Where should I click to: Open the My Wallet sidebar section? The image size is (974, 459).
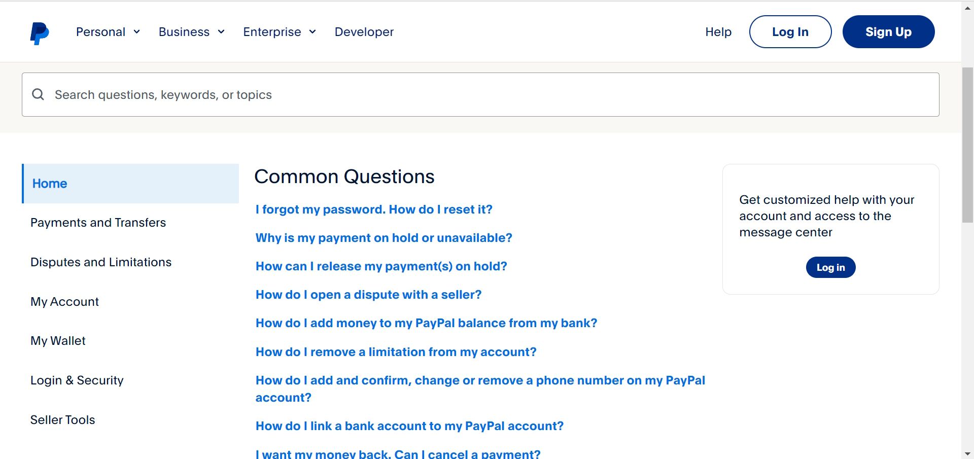coord(58,341)
